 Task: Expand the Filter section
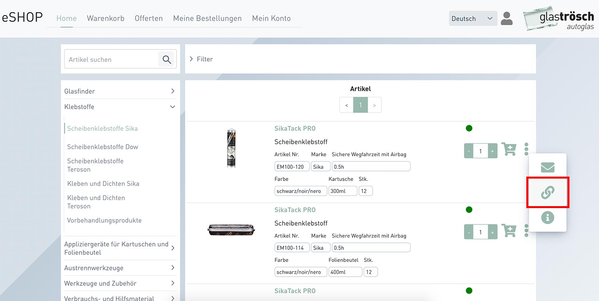tap(201, 59)
